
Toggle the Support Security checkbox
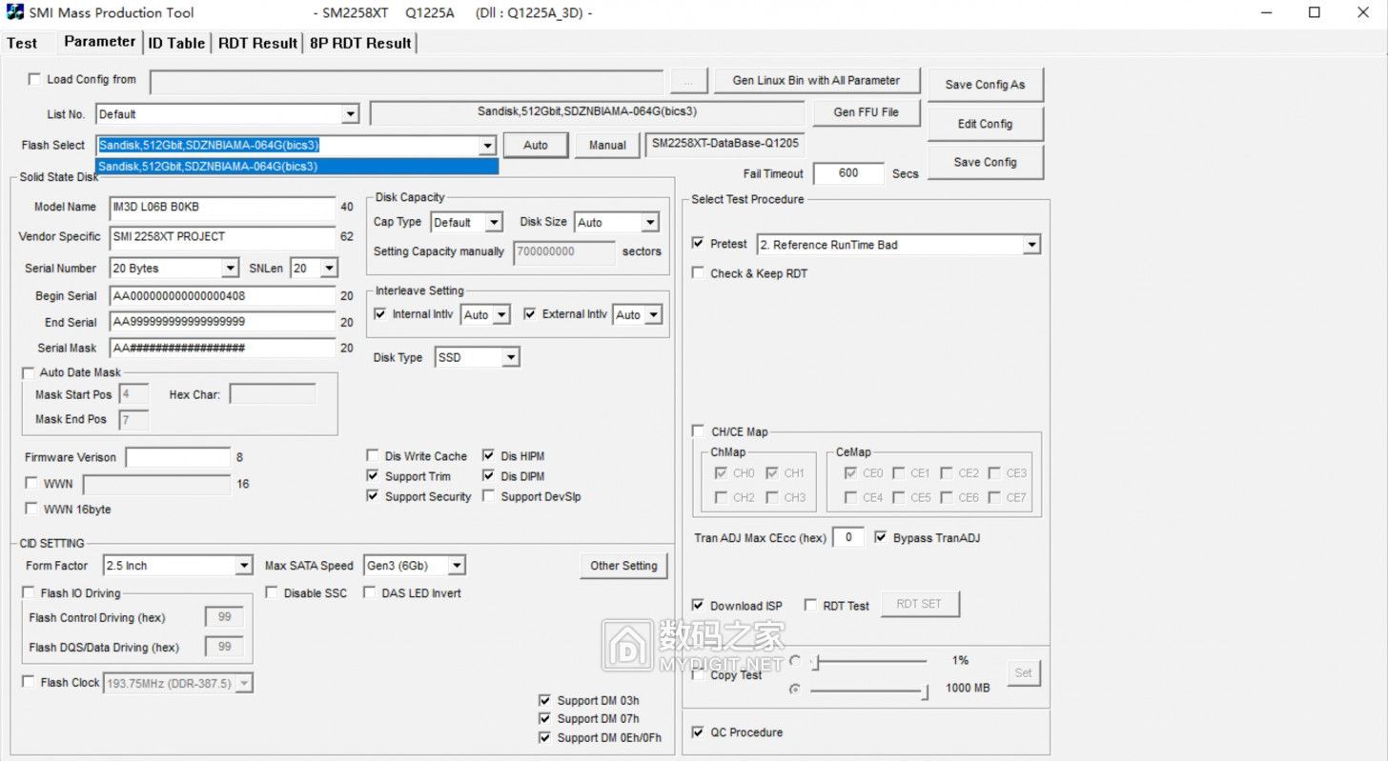point(373,496)
